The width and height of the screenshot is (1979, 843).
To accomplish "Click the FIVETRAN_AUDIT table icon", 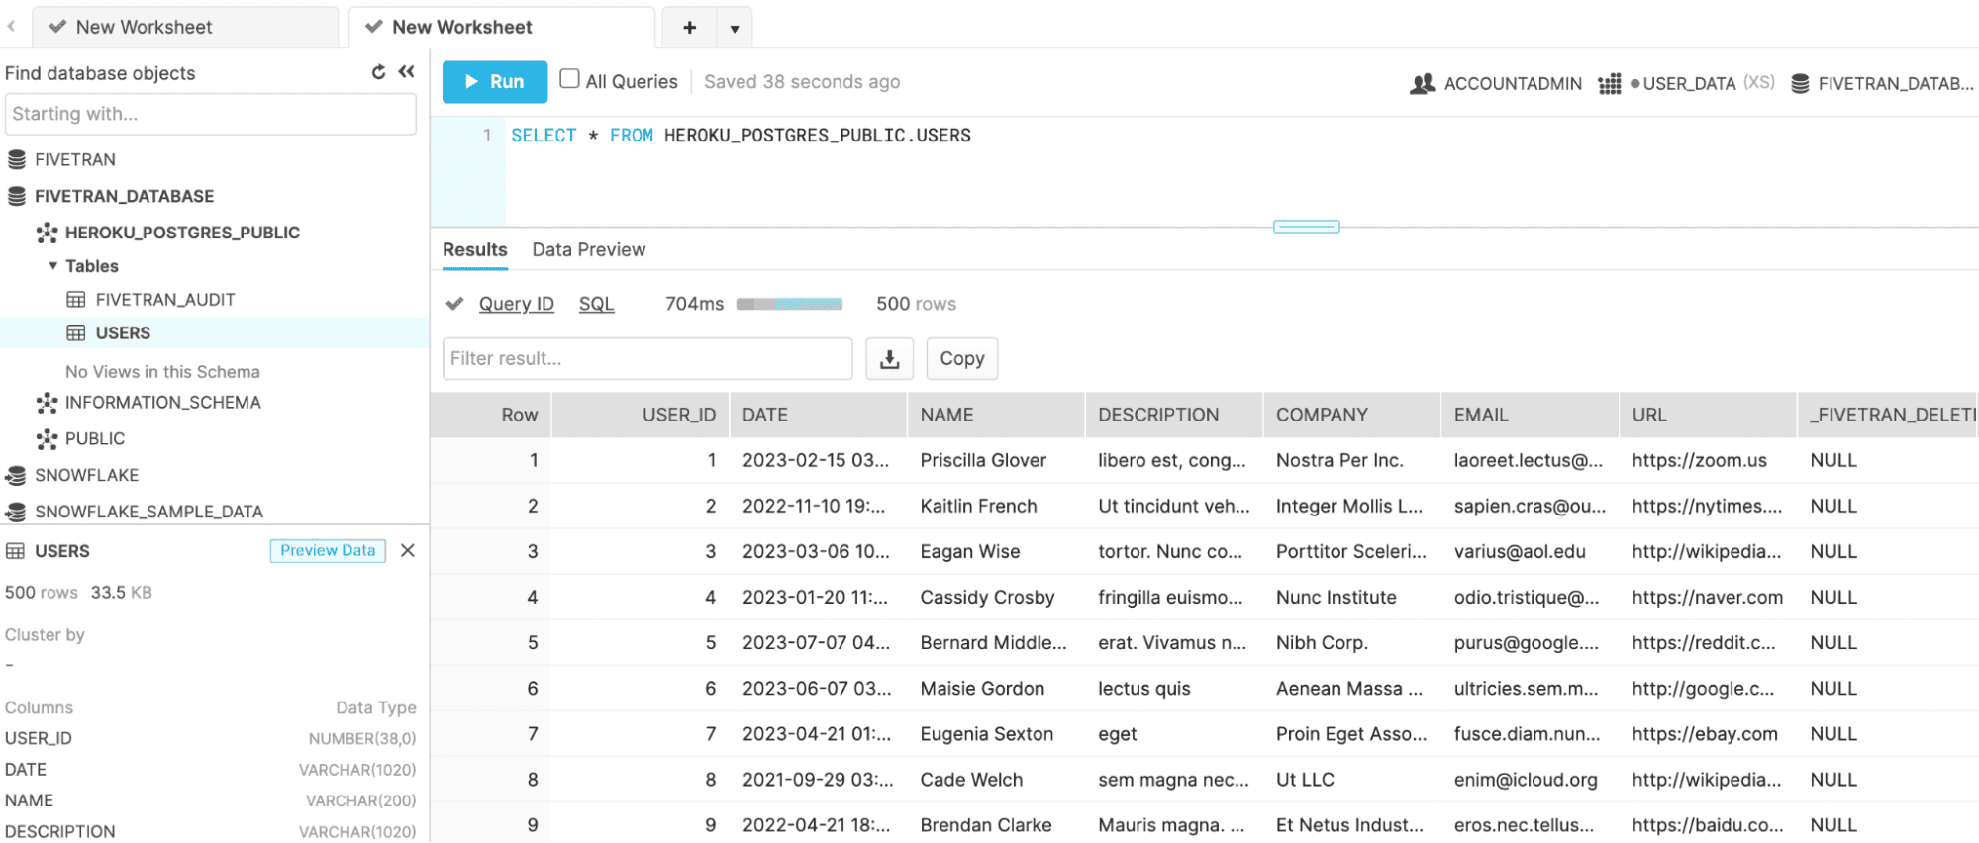I will click(x=76, y=300).
